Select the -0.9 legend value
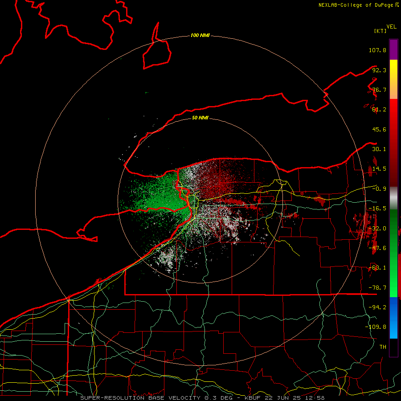This screenshot has width=401, height=401. [x=379, y=189]
